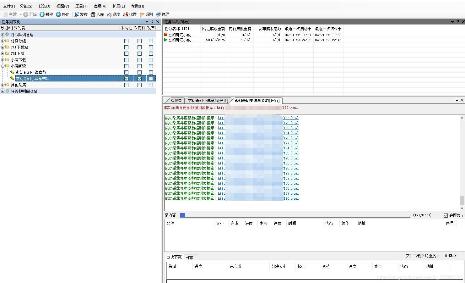Toggle 发布 checkbox for TXT下载
This screenshot has width=465, height=283.
151,53
